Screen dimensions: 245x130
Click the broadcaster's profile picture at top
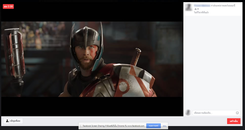tap(189, 7)
